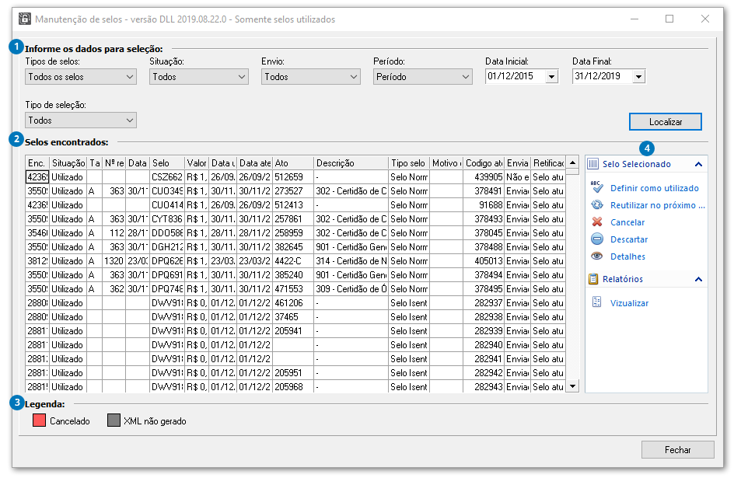Open the Vizualizar report link
This screenshot has height=478, width=734.
coord(629,303)
